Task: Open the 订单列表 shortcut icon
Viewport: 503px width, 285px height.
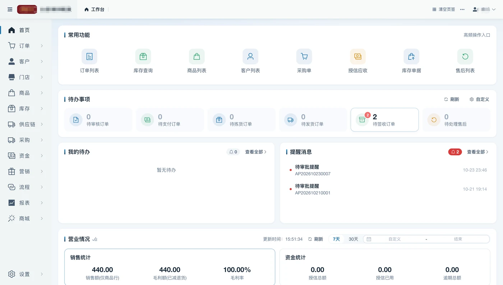Action: 89,57
